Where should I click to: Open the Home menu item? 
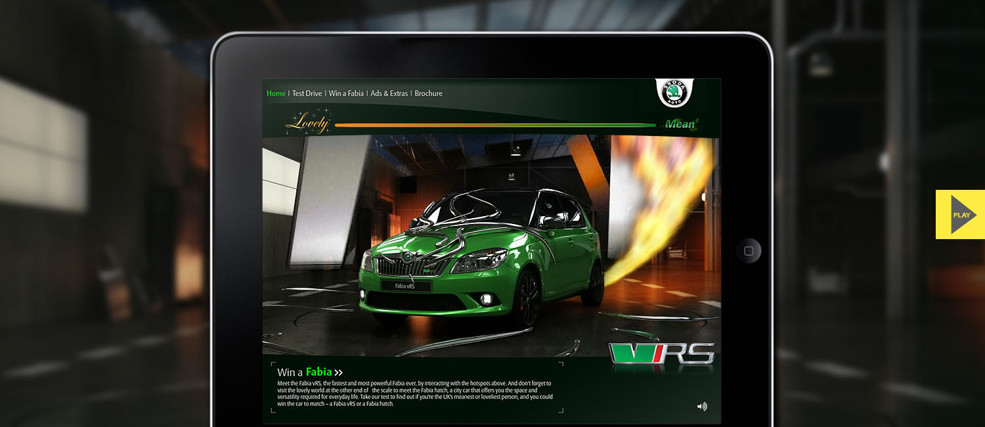[x=276, y=93]
